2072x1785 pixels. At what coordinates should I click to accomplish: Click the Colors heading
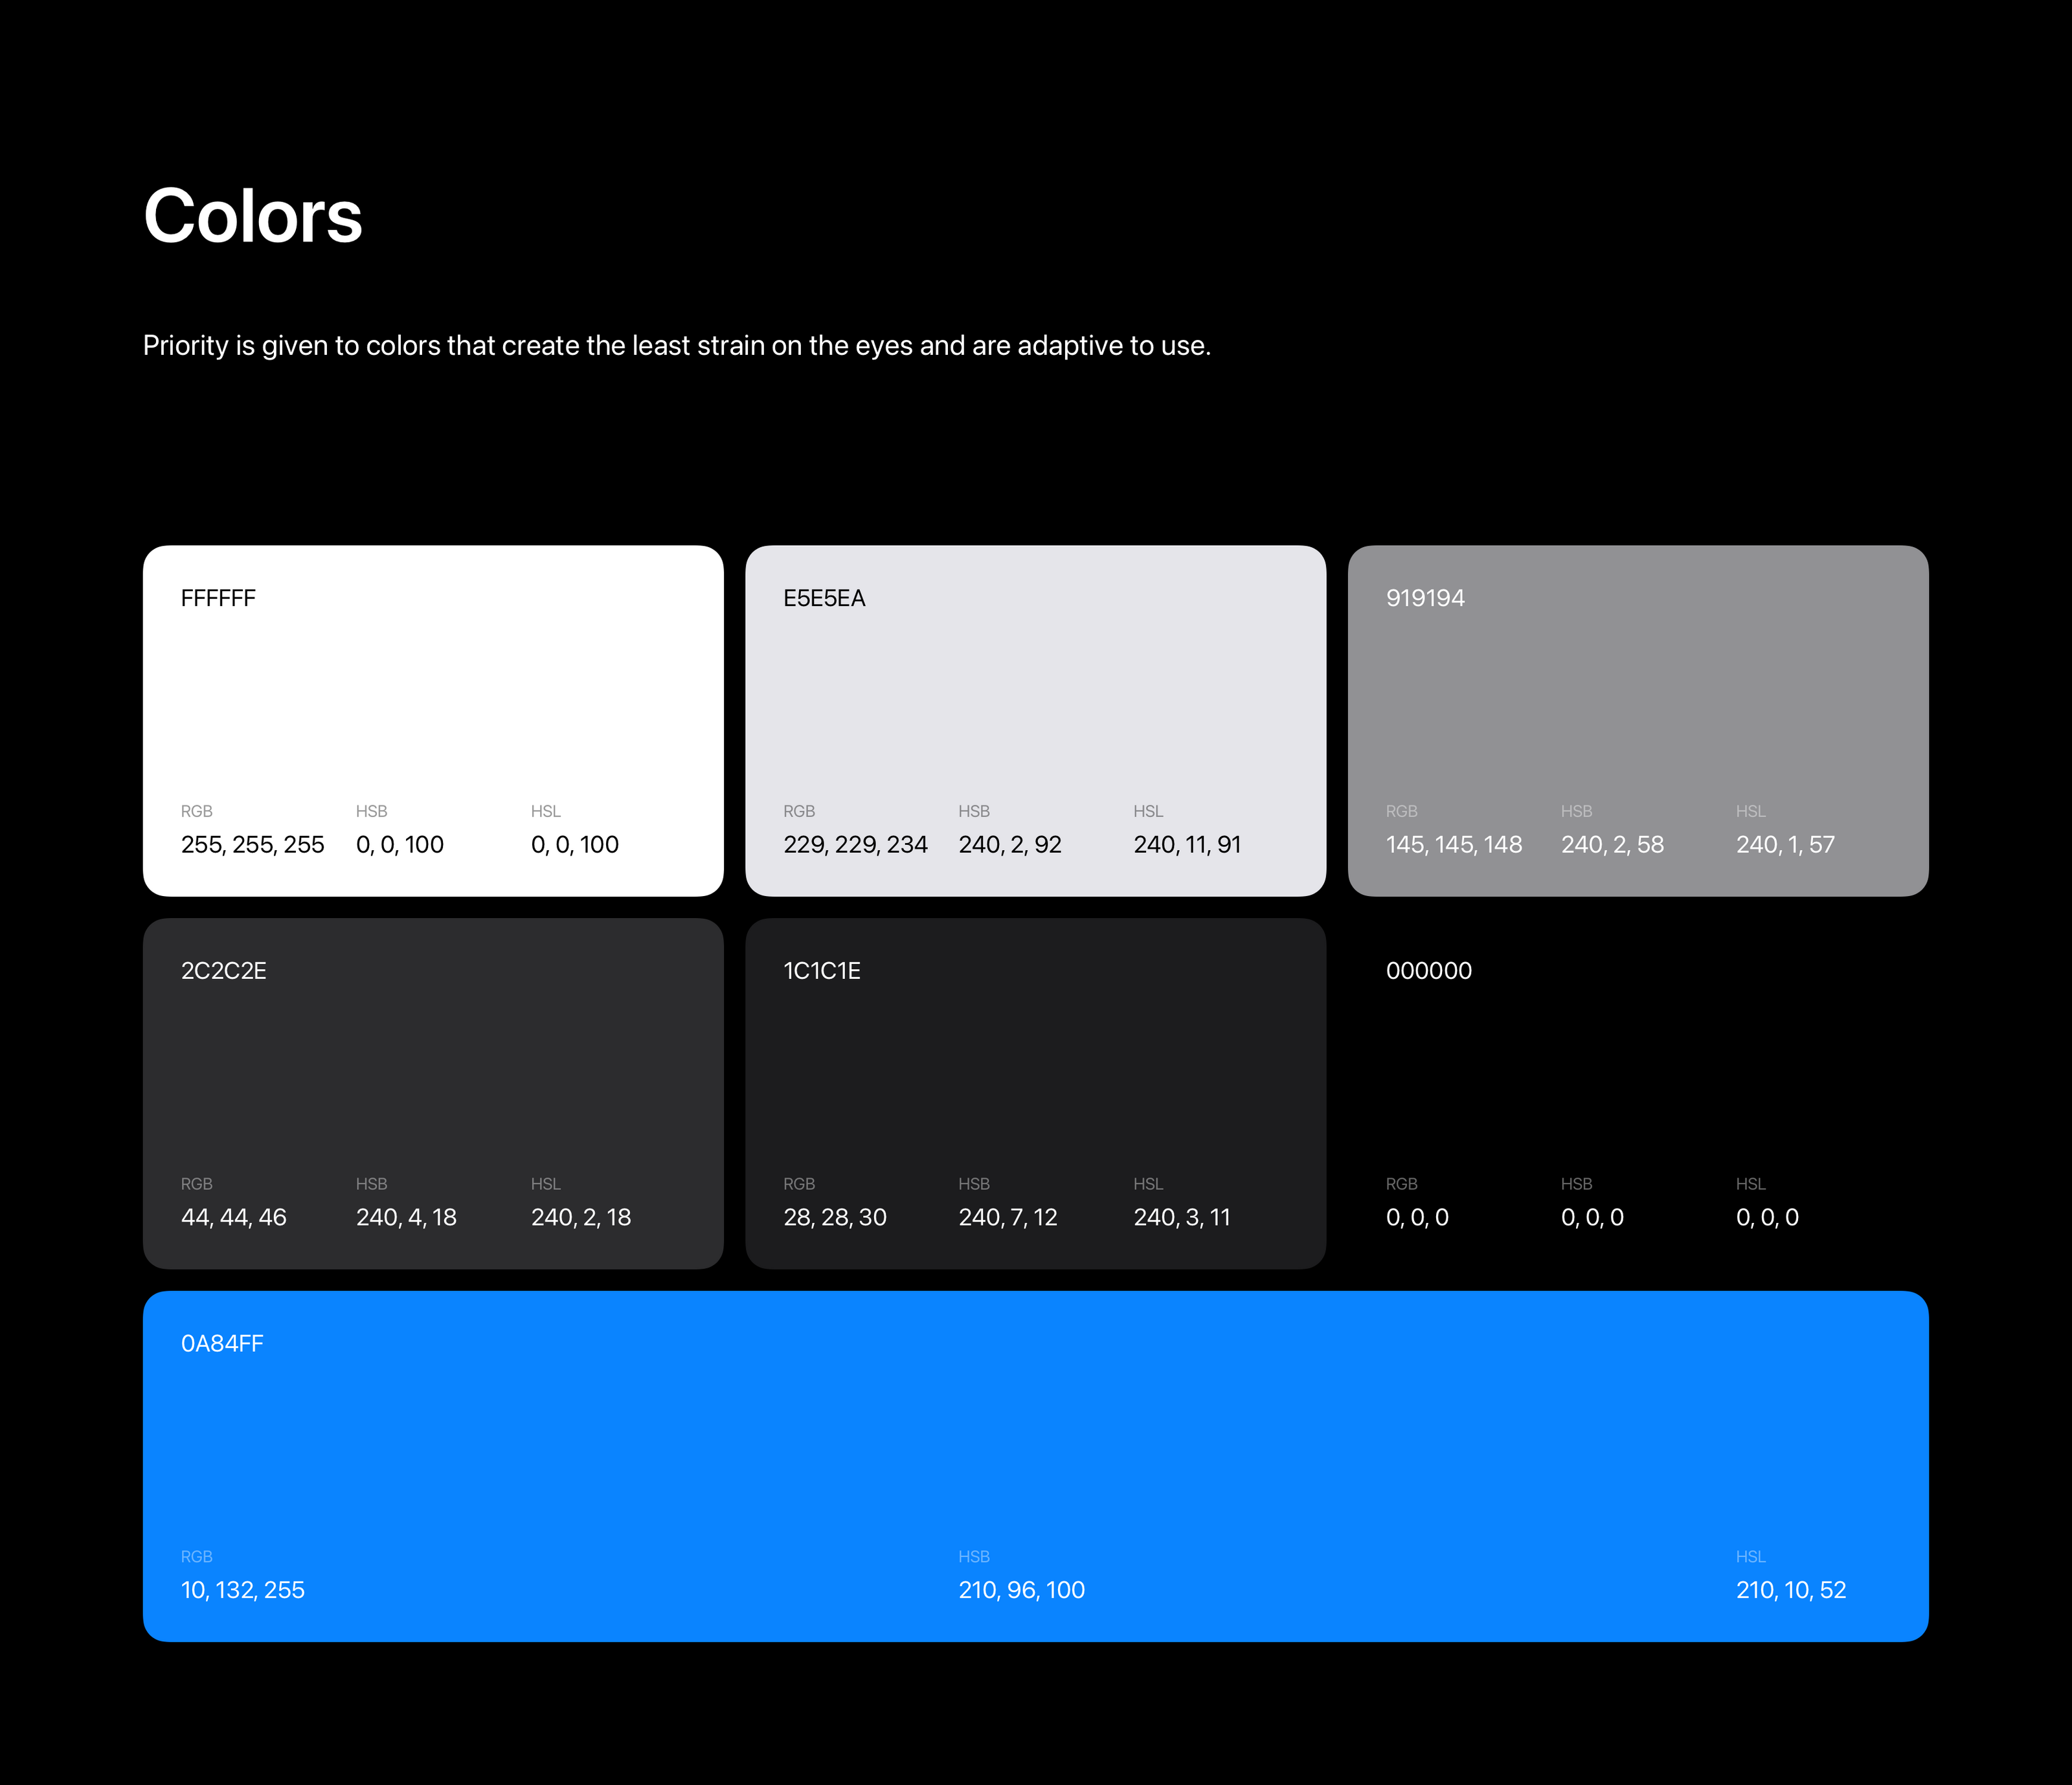[253, 216]
